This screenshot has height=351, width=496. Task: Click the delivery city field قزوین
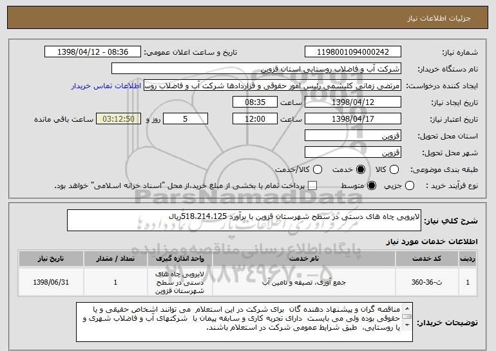click(x=353, y=153)
